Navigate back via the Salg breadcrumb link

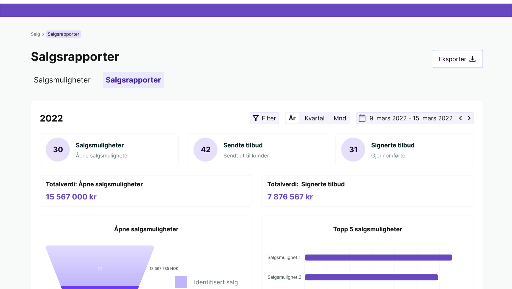tap(35, 34)
